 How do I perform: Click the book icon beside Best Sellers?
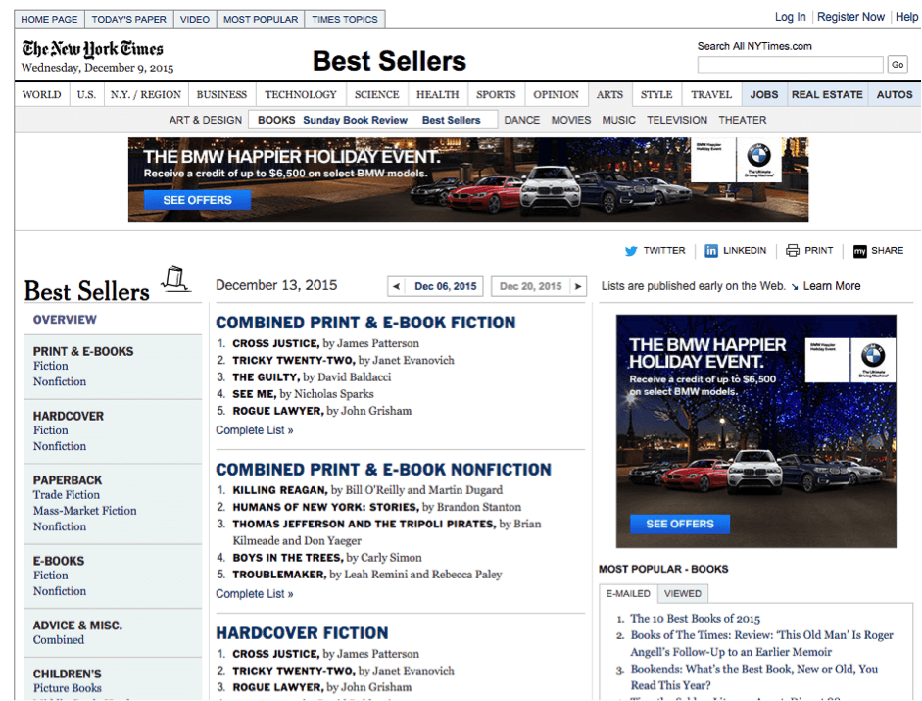click(175, 278)
